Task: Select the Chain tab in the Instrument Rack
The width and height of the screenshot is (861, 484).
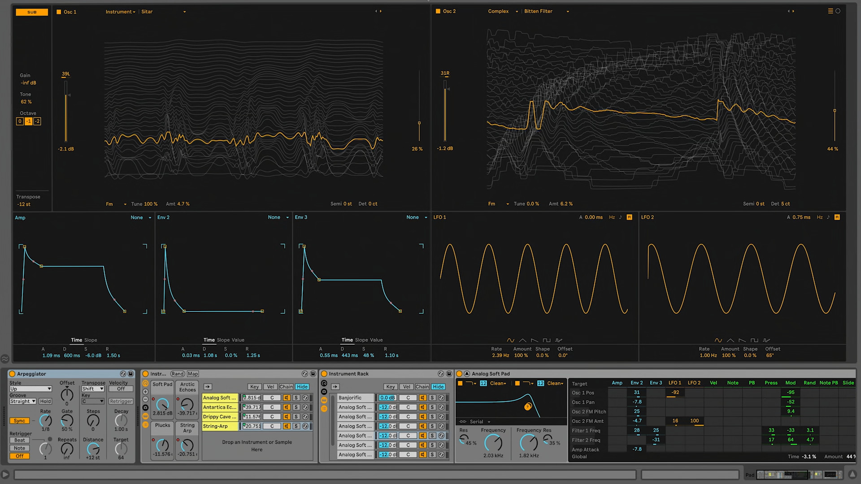Action: click(x=422, y=387)
